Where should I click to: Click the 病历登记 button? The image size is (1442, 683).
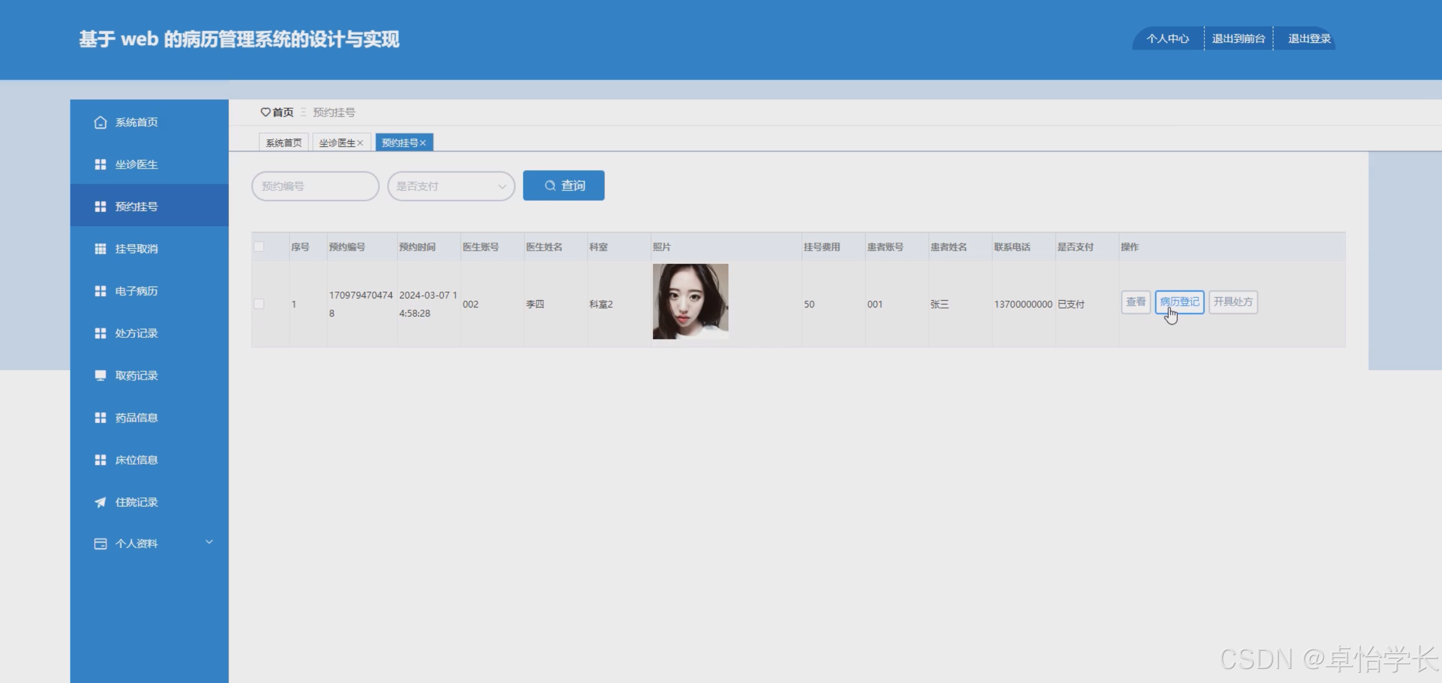1180,302
